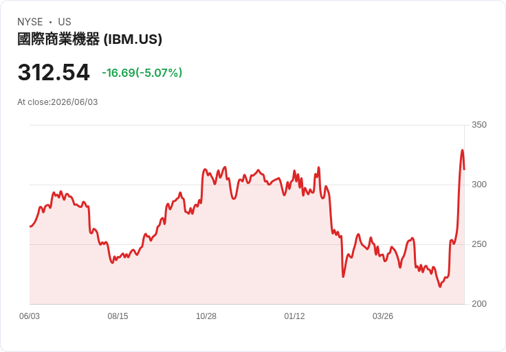
Task: Click the -16.69(-5.07%) change value
Action: [142, 73]
